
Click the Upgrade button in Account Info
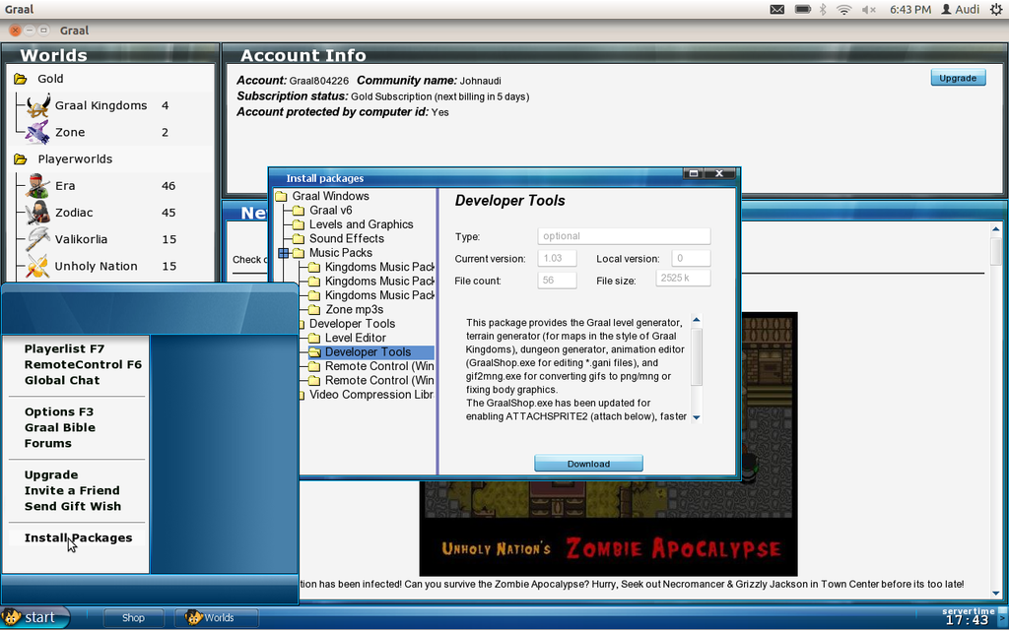[x=957, y=77]
